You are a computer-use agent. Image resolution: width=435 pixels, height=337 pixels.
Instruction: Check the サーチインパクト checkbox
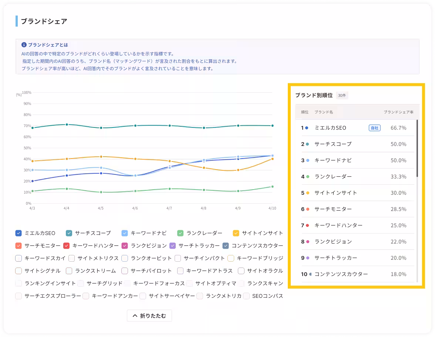(x=178, y=258)
